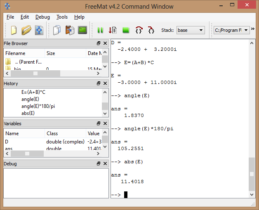Open the Tools menu
The width and height of the screenshot is (259, 210).
(x=62, y=17)
